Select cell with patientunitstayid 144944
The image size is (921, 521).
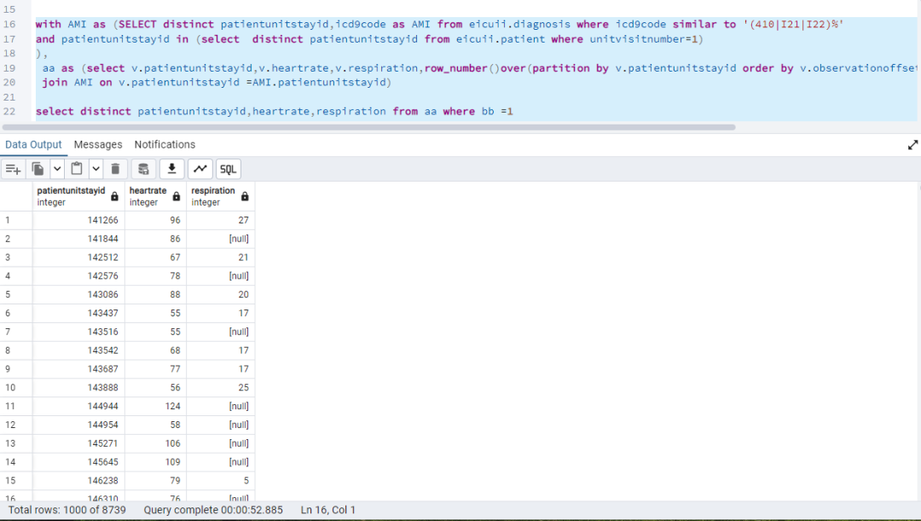(78, 406)
